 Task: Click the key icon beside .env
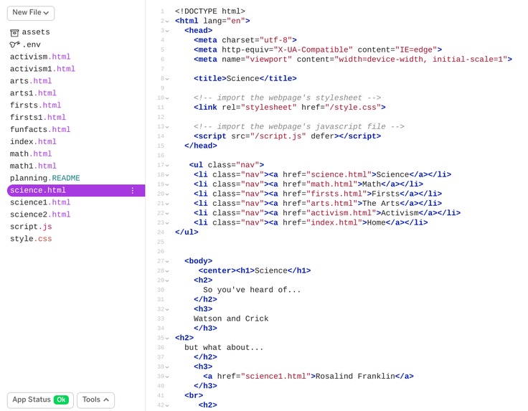(14, 44)
